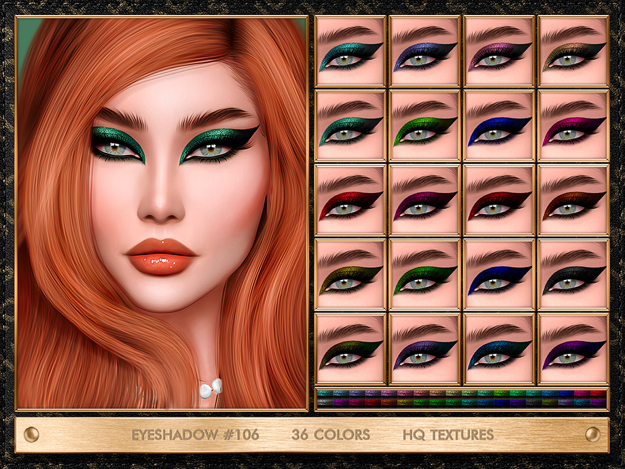Pick the gold-olive eyeshadow in top row
Screen dimensions: 625x469
click(x=573, y=51)
